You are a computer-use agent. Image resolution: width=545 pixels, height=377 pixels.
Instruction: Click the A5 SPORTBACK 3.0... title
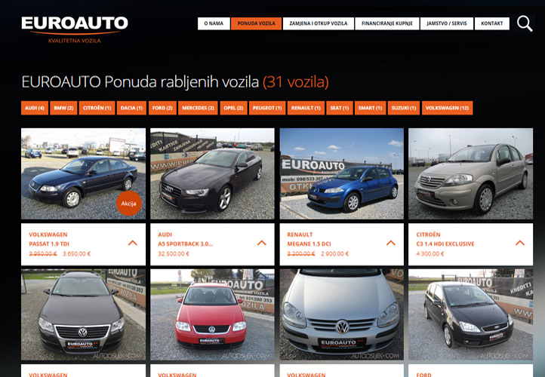pos(185,244)
